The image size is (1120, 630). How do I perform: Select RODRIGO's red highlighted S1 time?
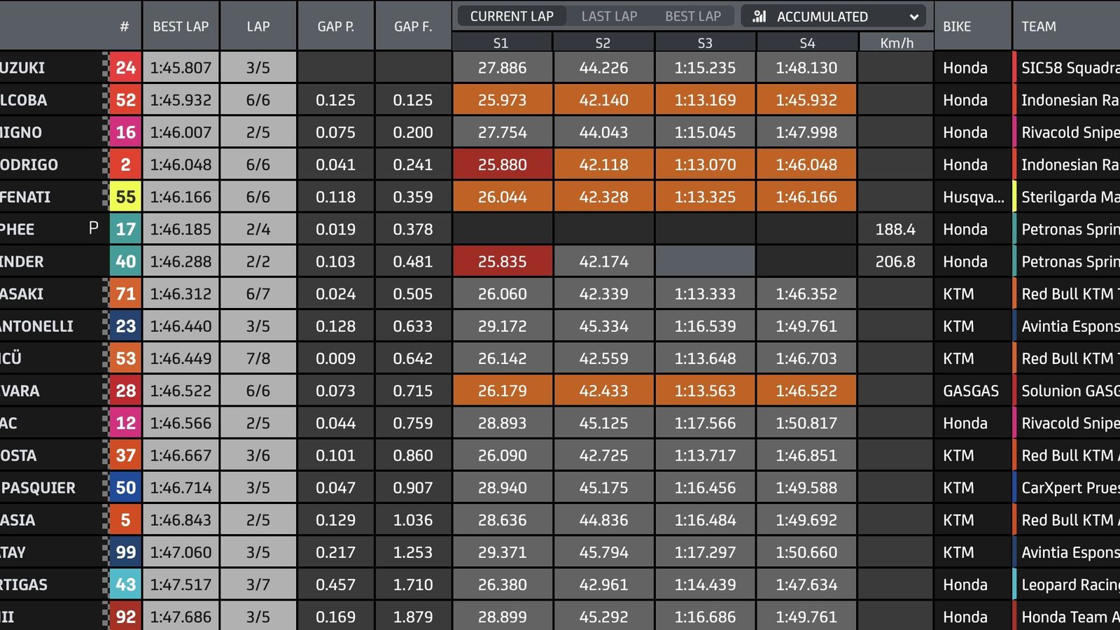pos(503,164)
